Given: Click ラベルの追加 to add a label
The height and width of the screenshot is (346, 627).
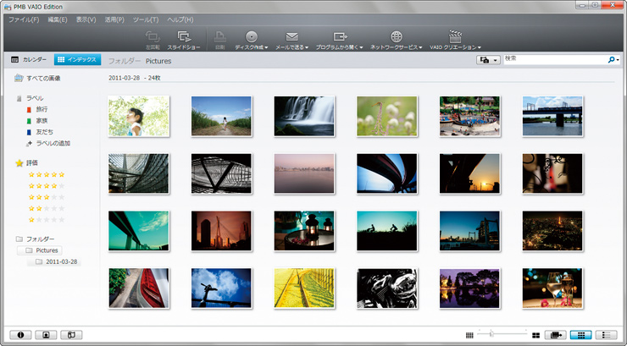Looking at the screenshot, I should point(53,143).
